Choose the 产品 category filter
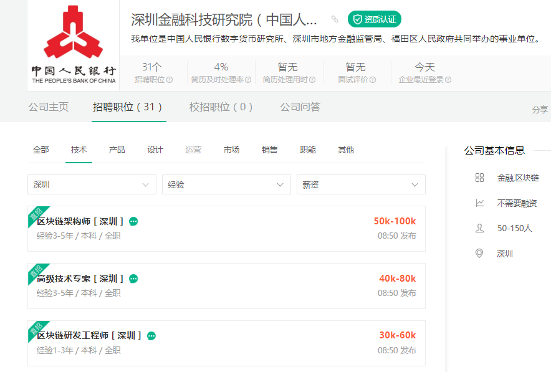Viewport: 551px width, 372px height. [x=117, y=150]
